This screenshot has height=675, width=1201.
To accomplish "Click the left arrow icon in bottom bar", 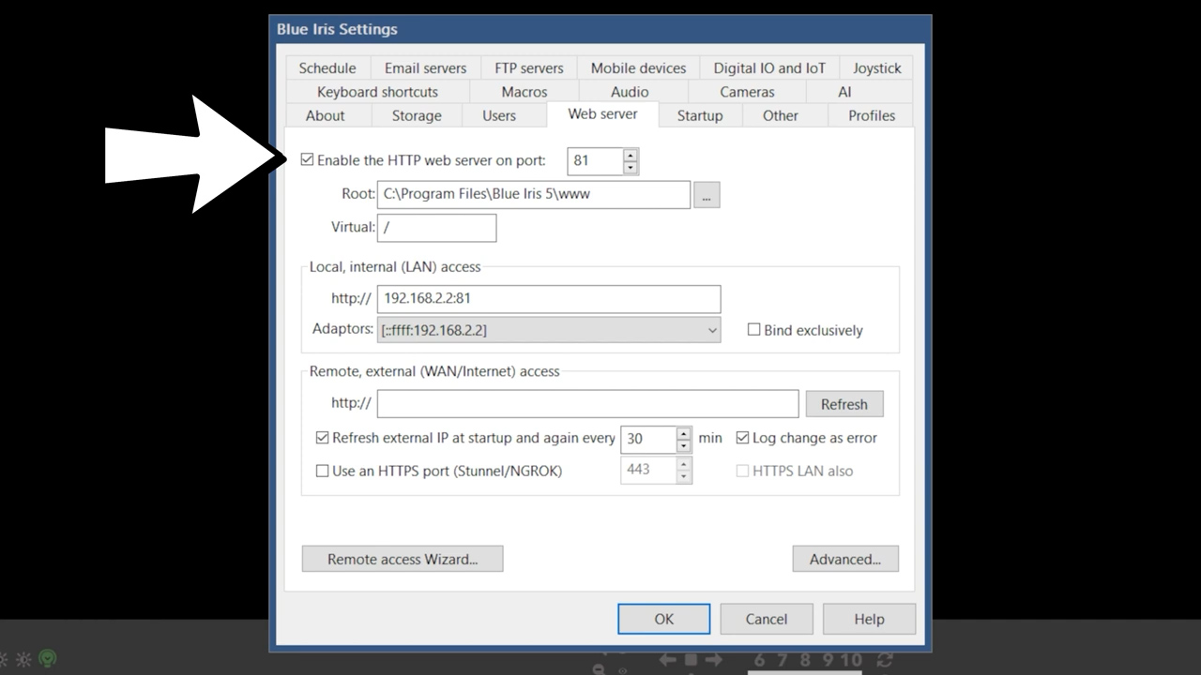I will [668, 660].
